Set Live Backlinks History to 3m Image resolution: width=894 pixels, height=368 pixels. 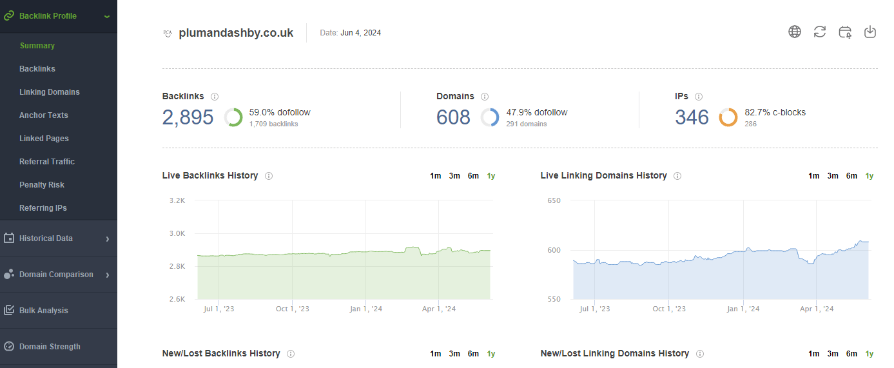tap(454, 176)
